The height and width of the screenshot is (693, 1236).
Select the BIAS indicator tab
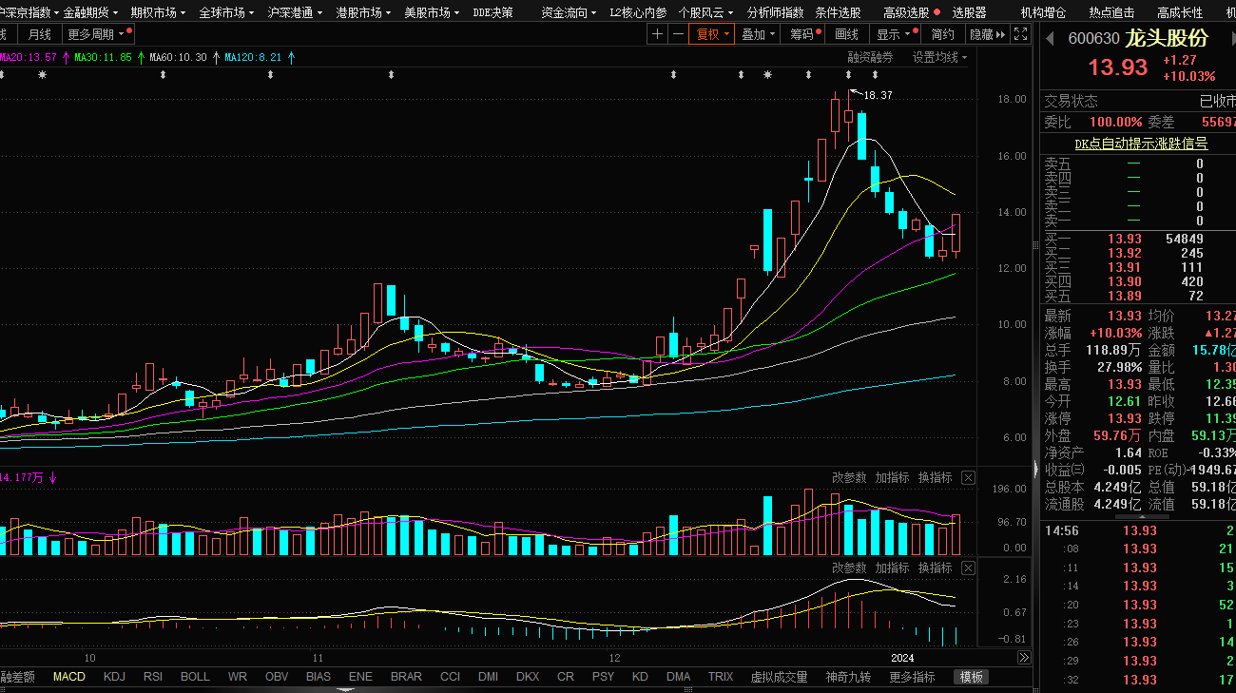tap(319, 677)
